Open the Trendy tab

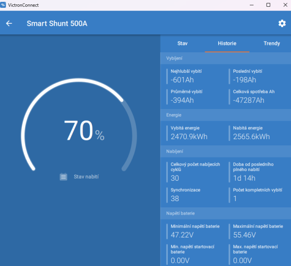pyautogui.click(x=272, y=44)
